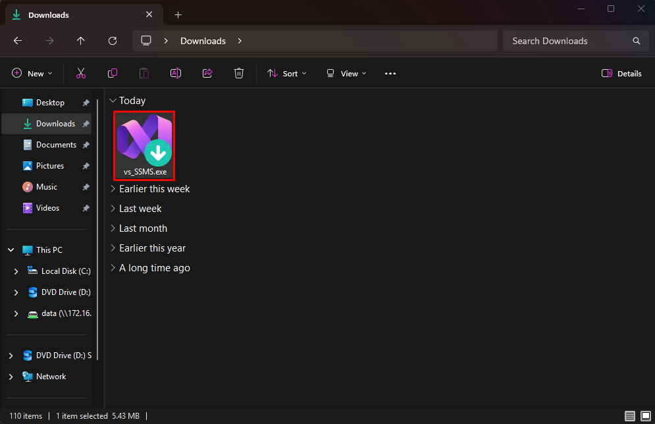
Task: Close the Downloads tab
Action: (x=149, y=14)
